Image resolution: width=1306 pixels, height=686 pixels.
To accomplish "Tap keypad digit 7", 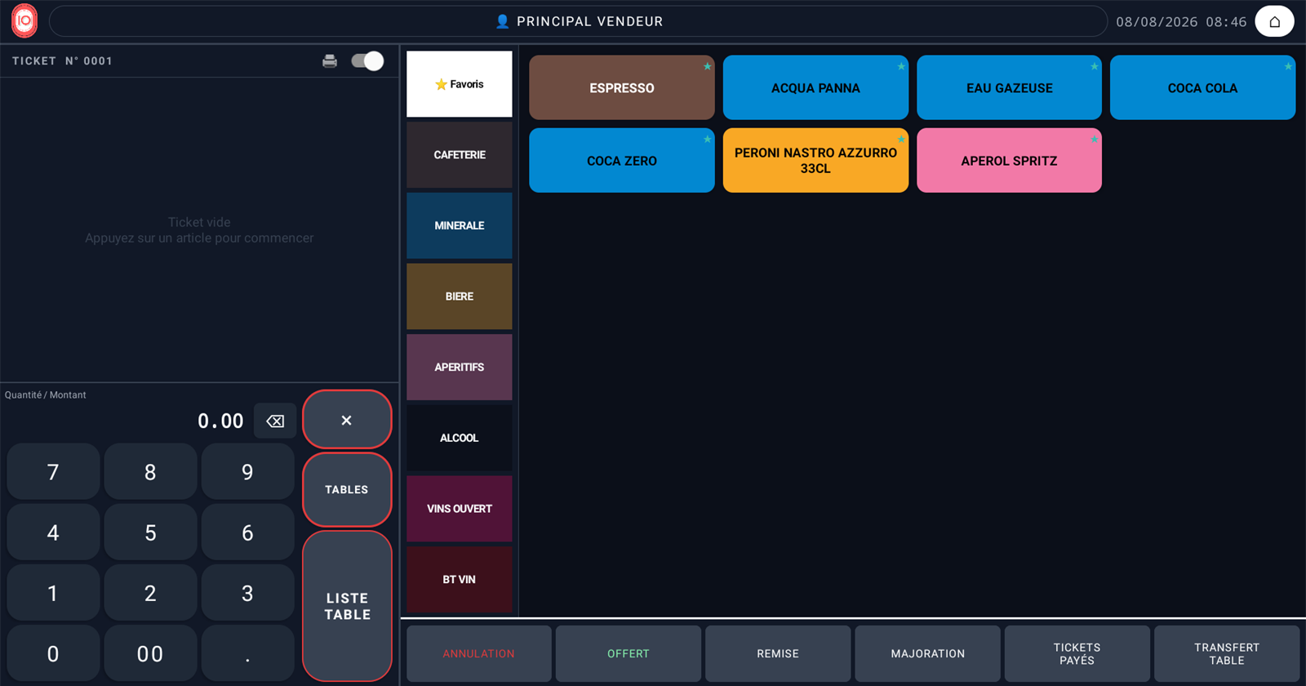I will pyautogui.click(x=53, y=472).
